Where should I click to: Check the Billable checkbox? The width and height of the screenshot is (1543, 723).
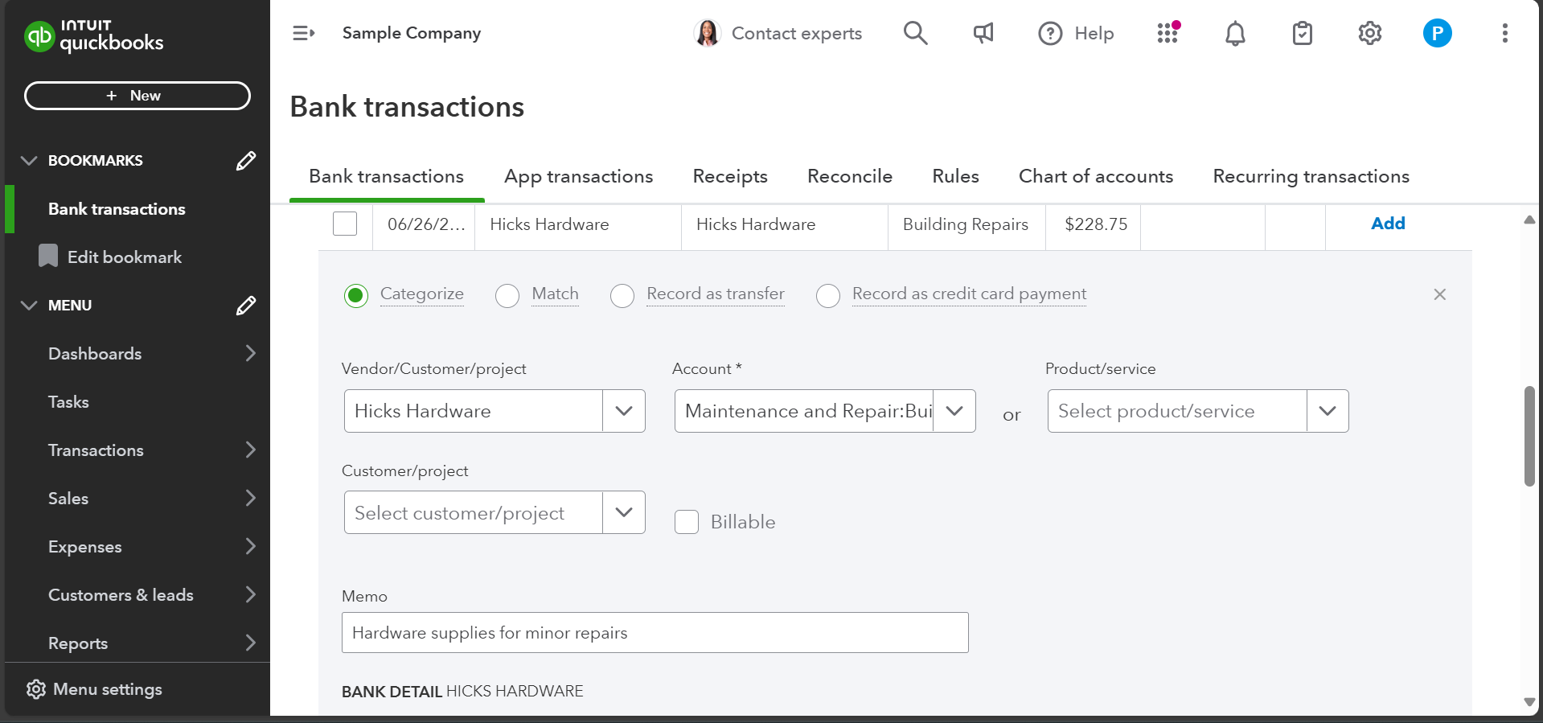pyautogui.click(x=687, y=522)
